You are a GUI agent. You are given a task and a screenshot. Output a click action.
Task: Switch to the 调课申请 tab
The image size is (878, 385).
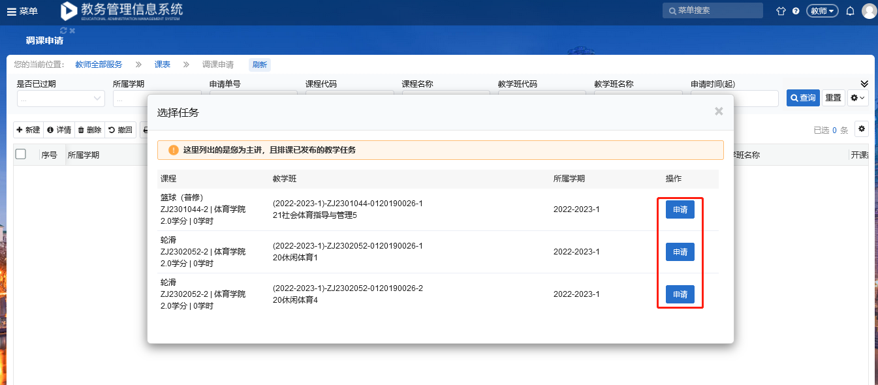(44, 40)
